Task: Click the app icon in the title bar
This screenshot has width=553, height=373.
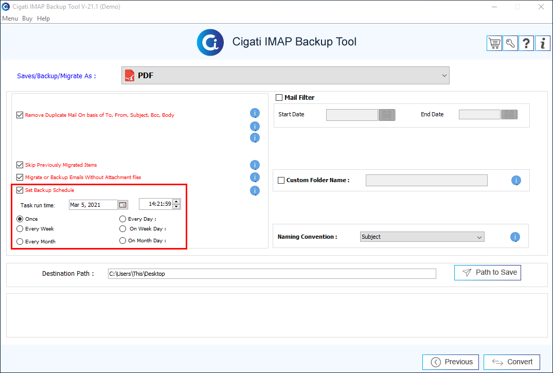Action: coord(6,6)
